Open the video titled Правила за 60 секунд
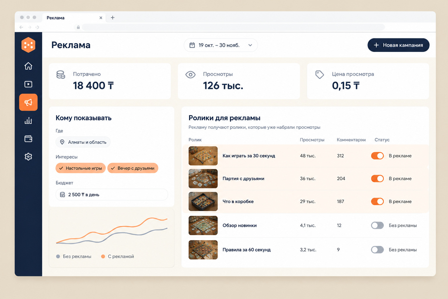Viewport: 448px width, 299px height. [246, 250]
